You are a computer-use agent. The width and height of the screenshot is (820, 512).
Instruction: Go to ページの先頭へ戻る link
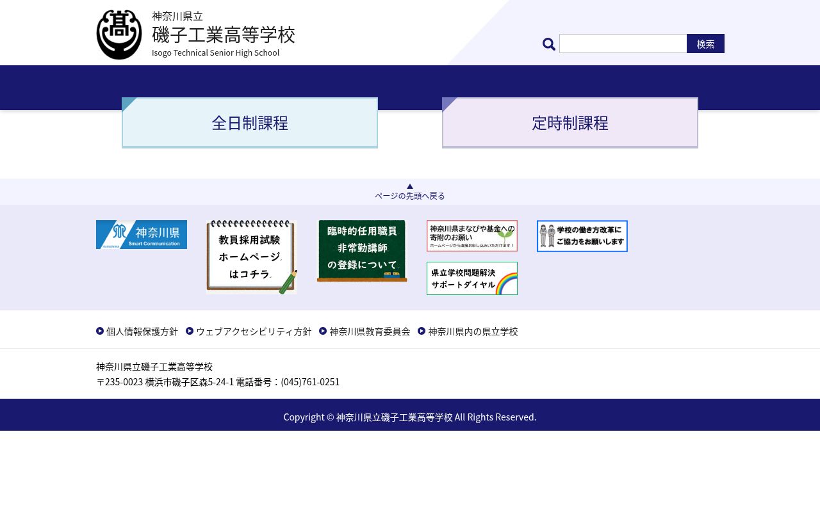pyautogui.click(x=410, y=196)
